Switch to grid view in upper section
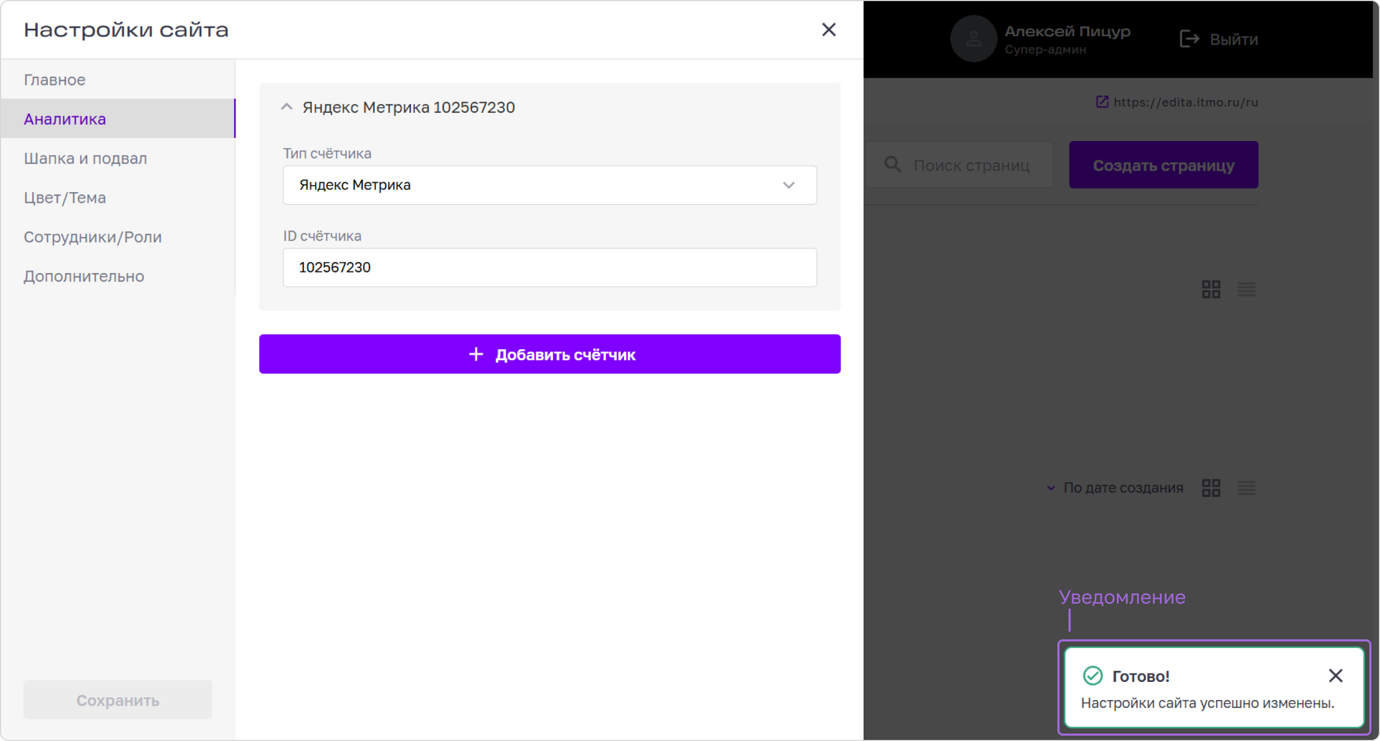 1211,290
